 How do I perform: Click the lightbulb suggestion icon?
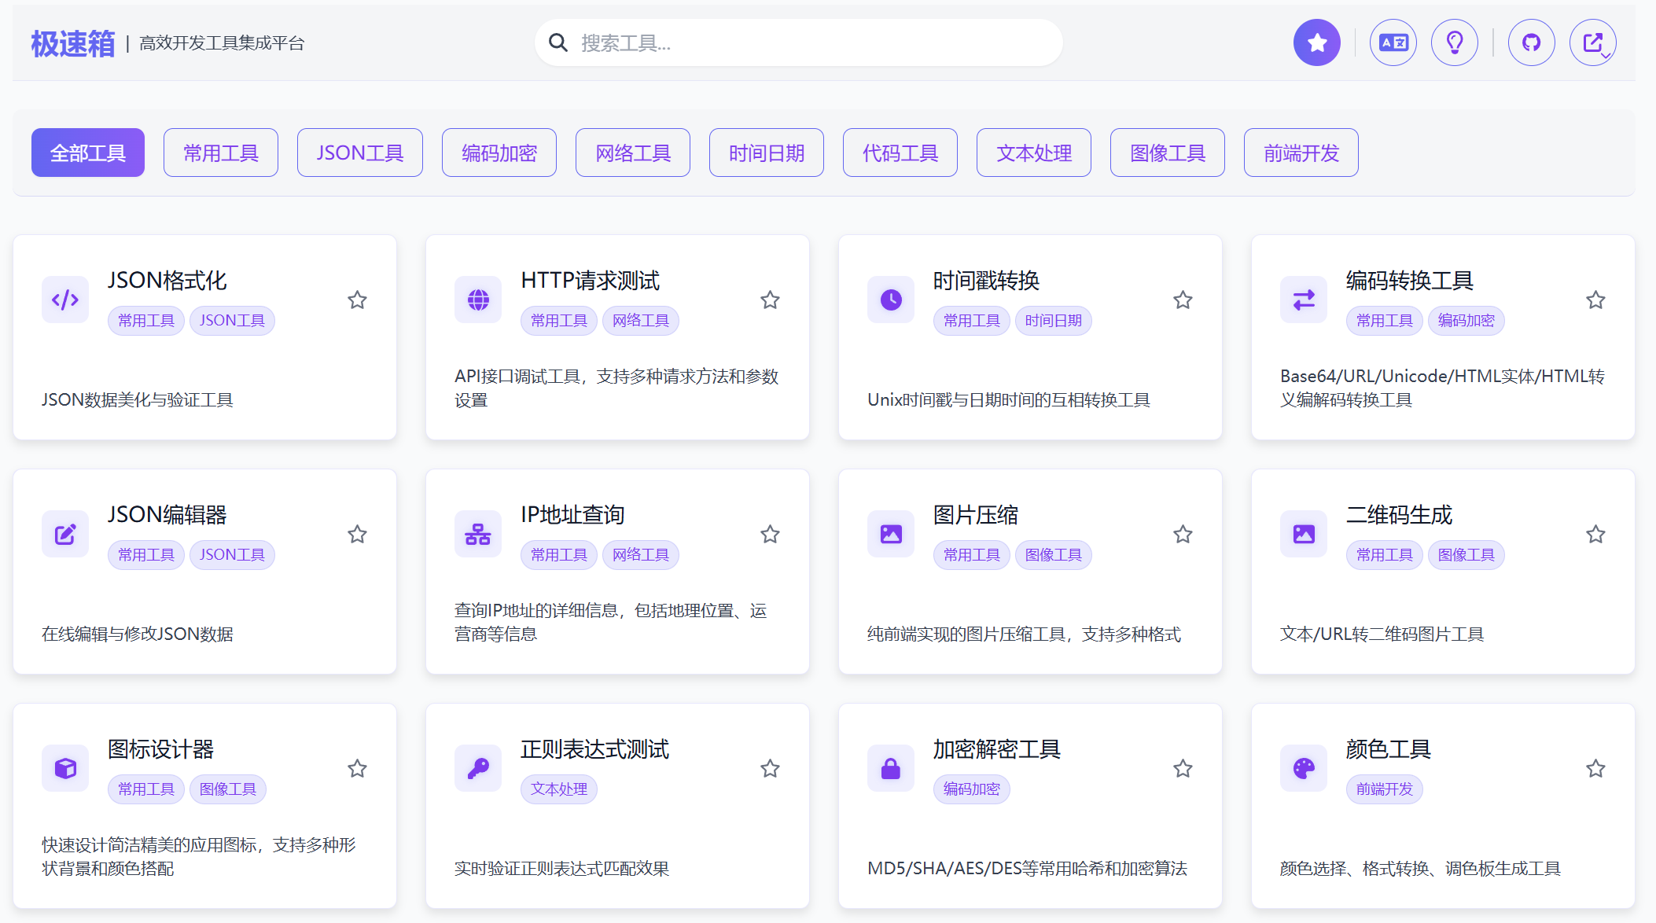[1454, 42]
